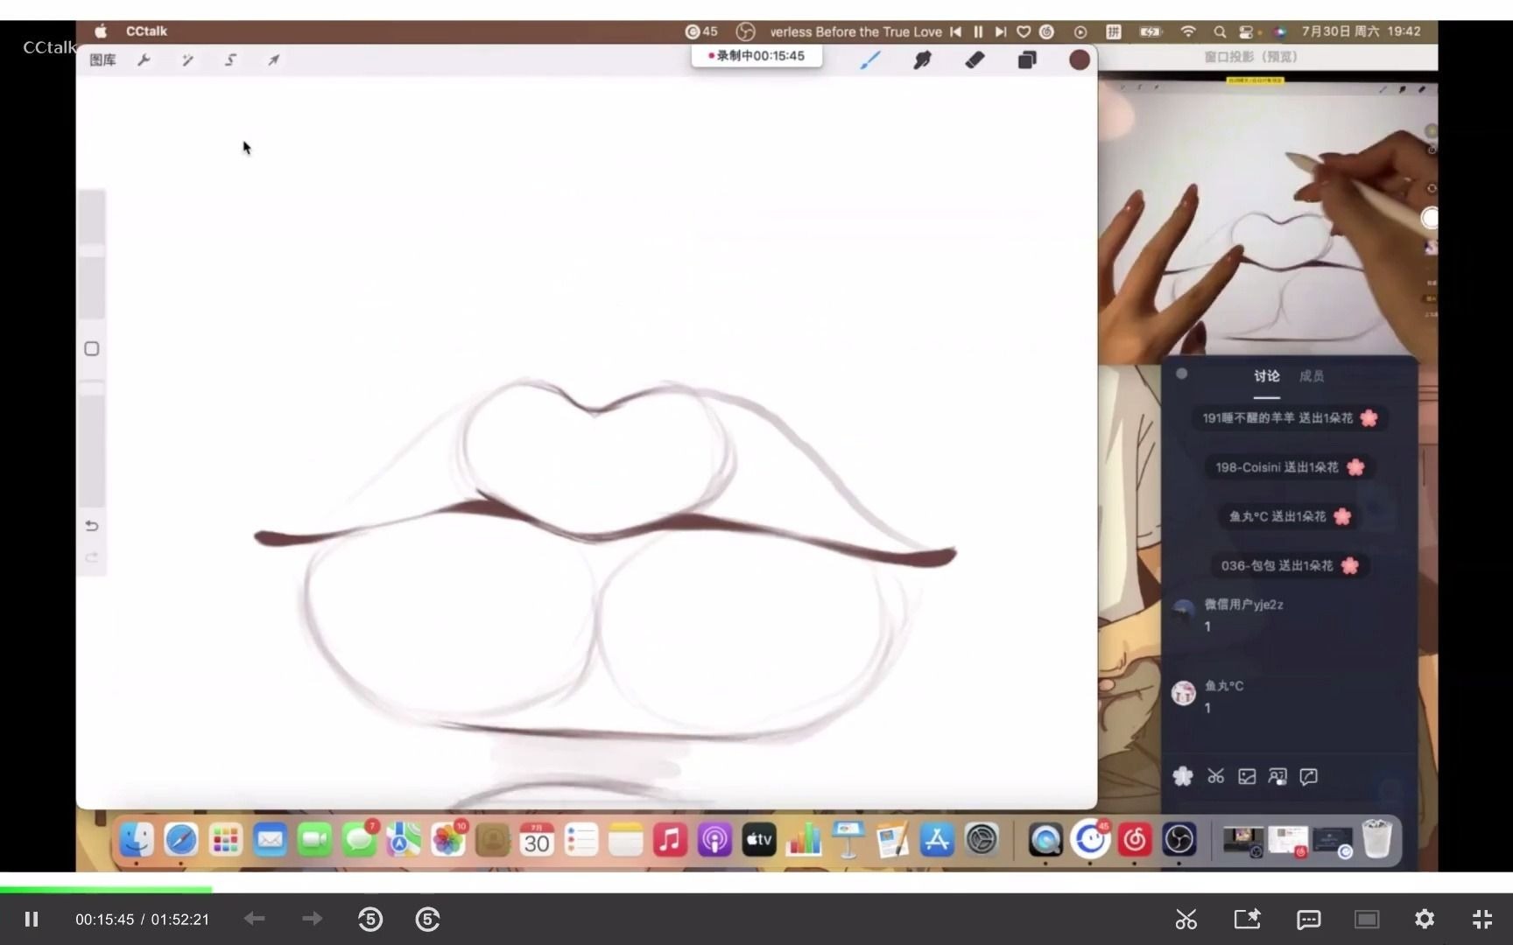The width and height of the screenshot is (1513, 945).
Task: Open Safari from the dock
Action: click(x=181, y=840)
